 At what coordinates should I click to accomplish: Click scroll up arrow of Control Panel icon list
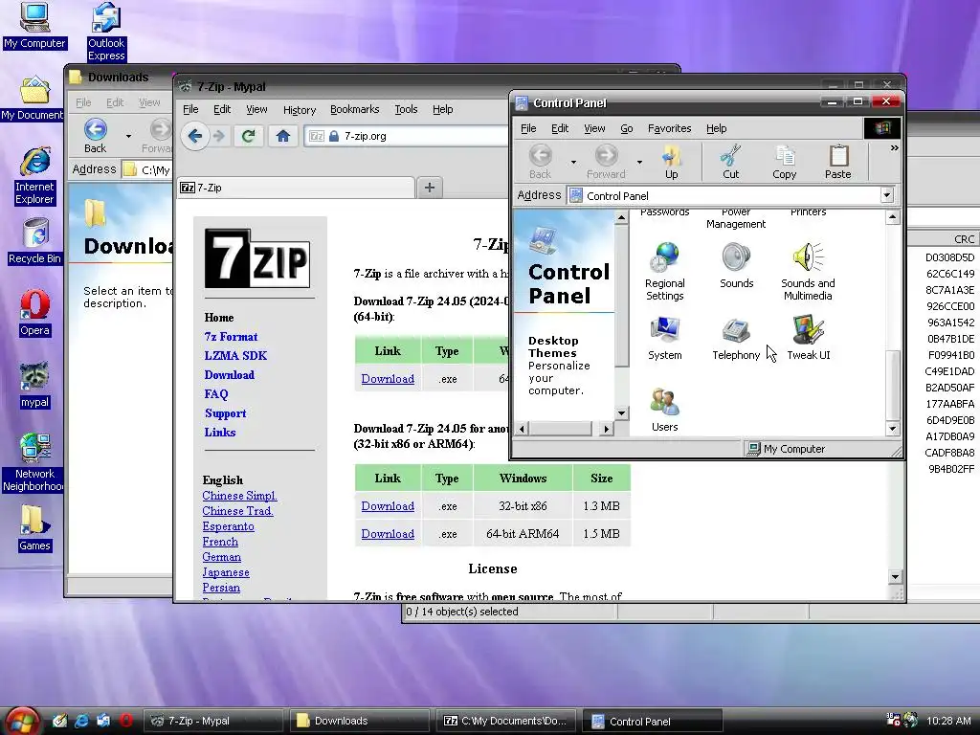click(x=893, y=217)
